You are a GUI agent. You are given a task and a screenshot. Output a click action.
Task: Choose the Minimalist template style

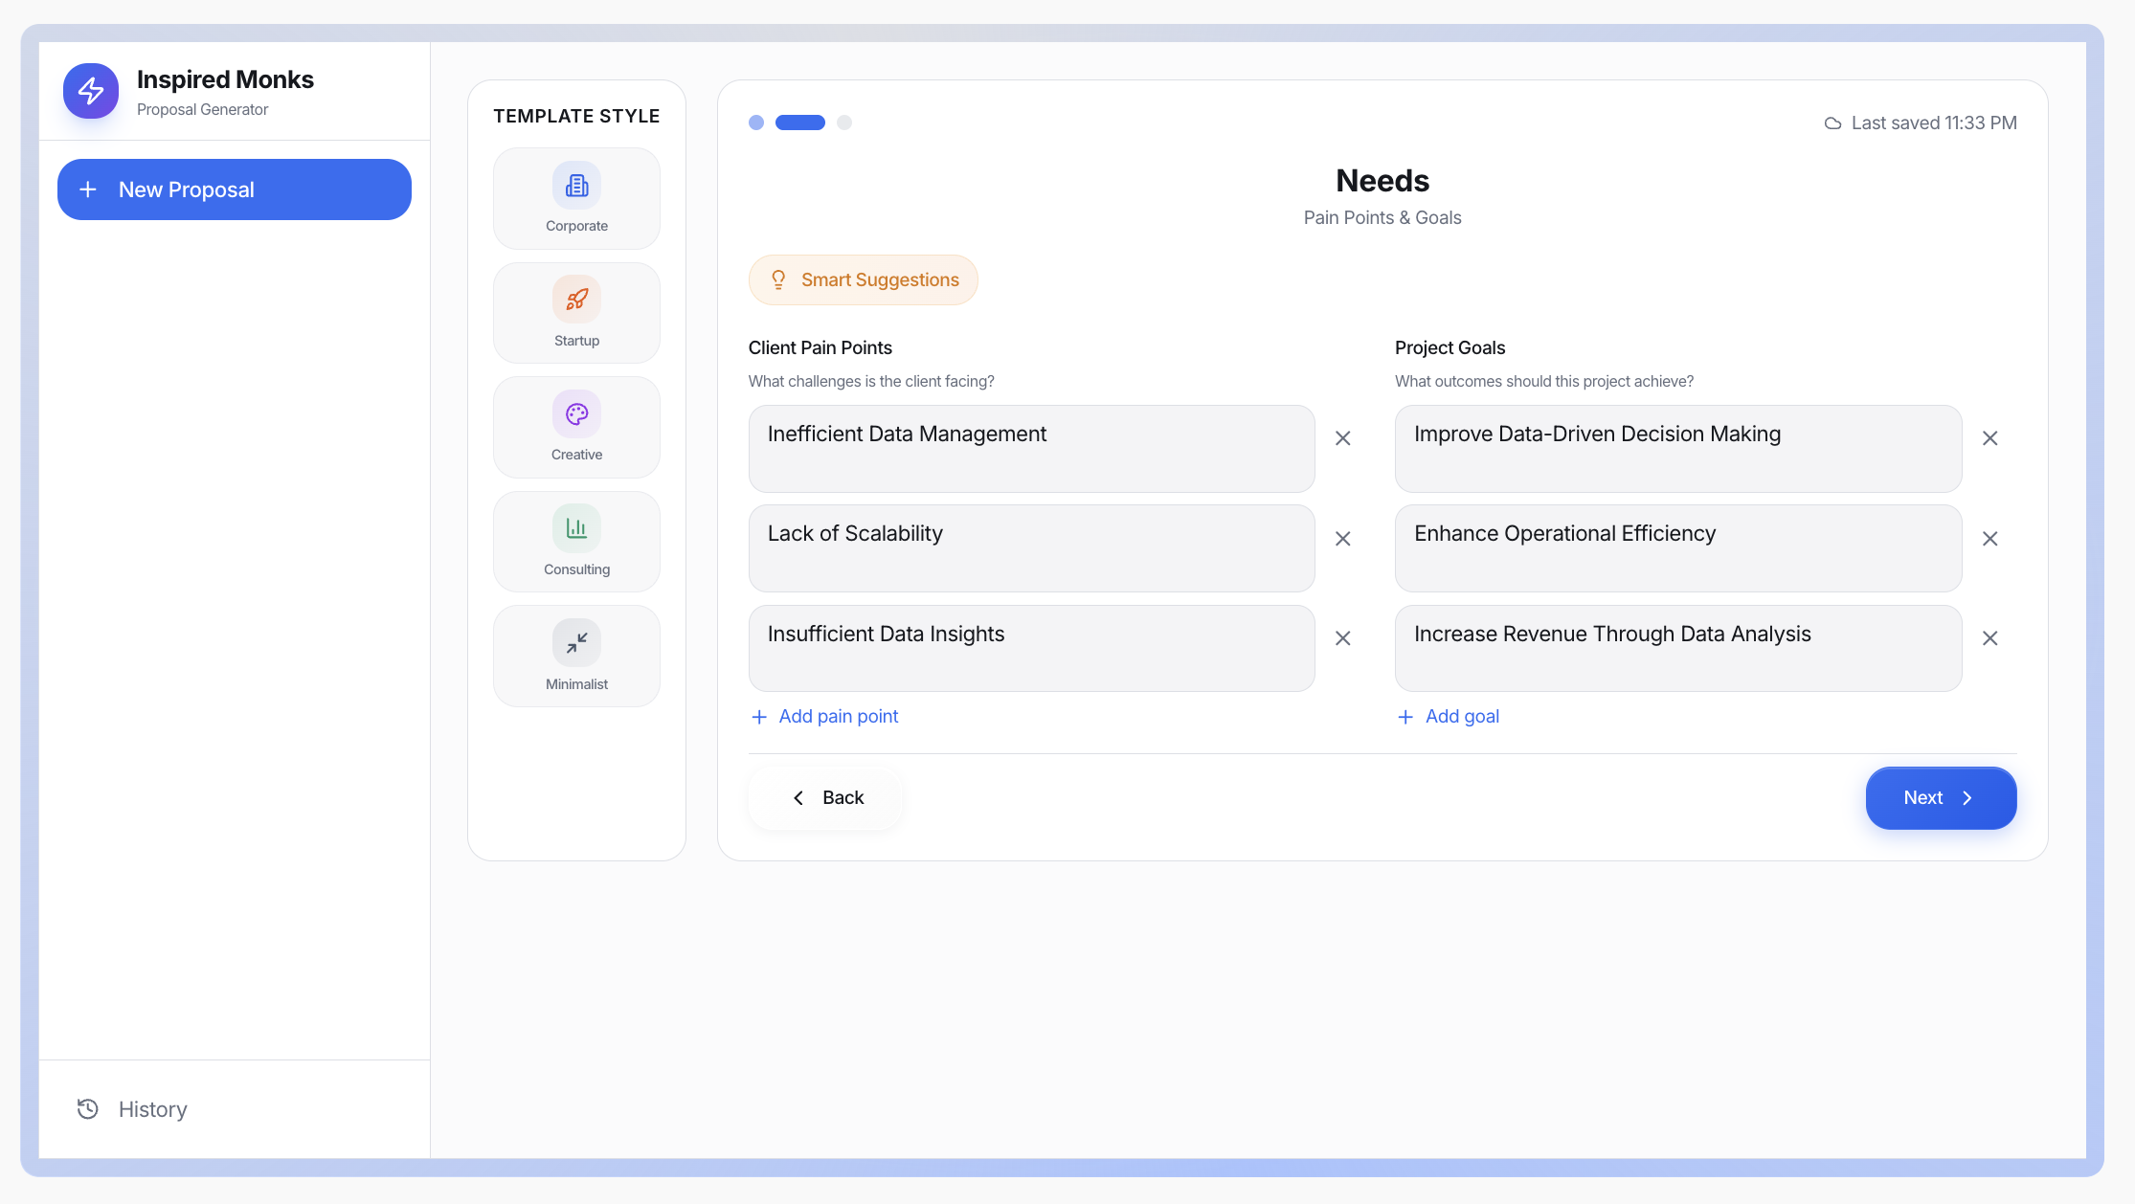[x=576, y=656]
